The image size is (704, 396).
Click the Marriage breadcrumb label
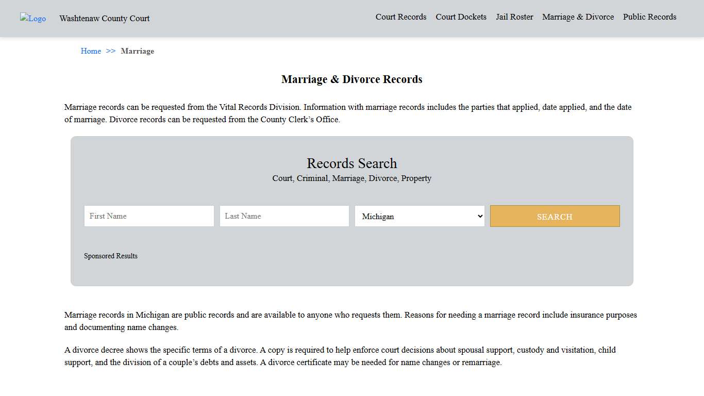click(137, 51)
